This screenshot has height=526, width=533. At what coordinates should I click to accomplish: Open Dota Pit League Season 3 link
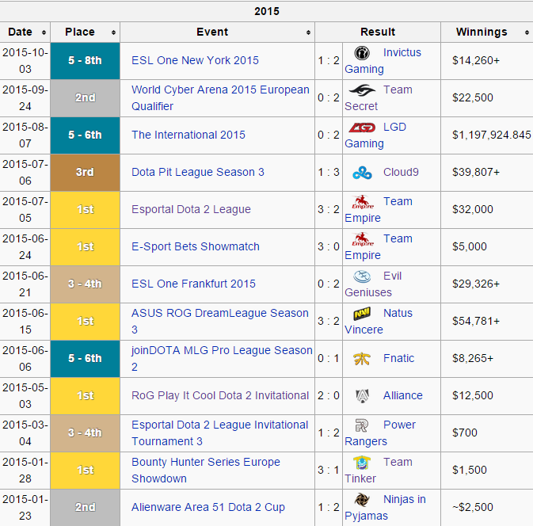point(198,172)
